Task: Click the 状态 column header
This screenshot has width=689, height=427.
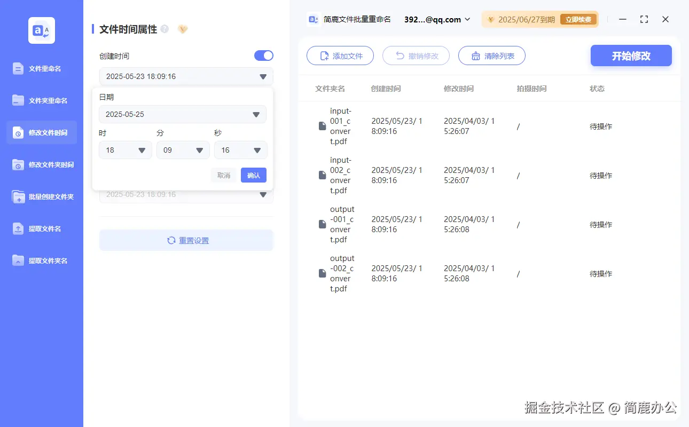Action: tap(597, 89)
